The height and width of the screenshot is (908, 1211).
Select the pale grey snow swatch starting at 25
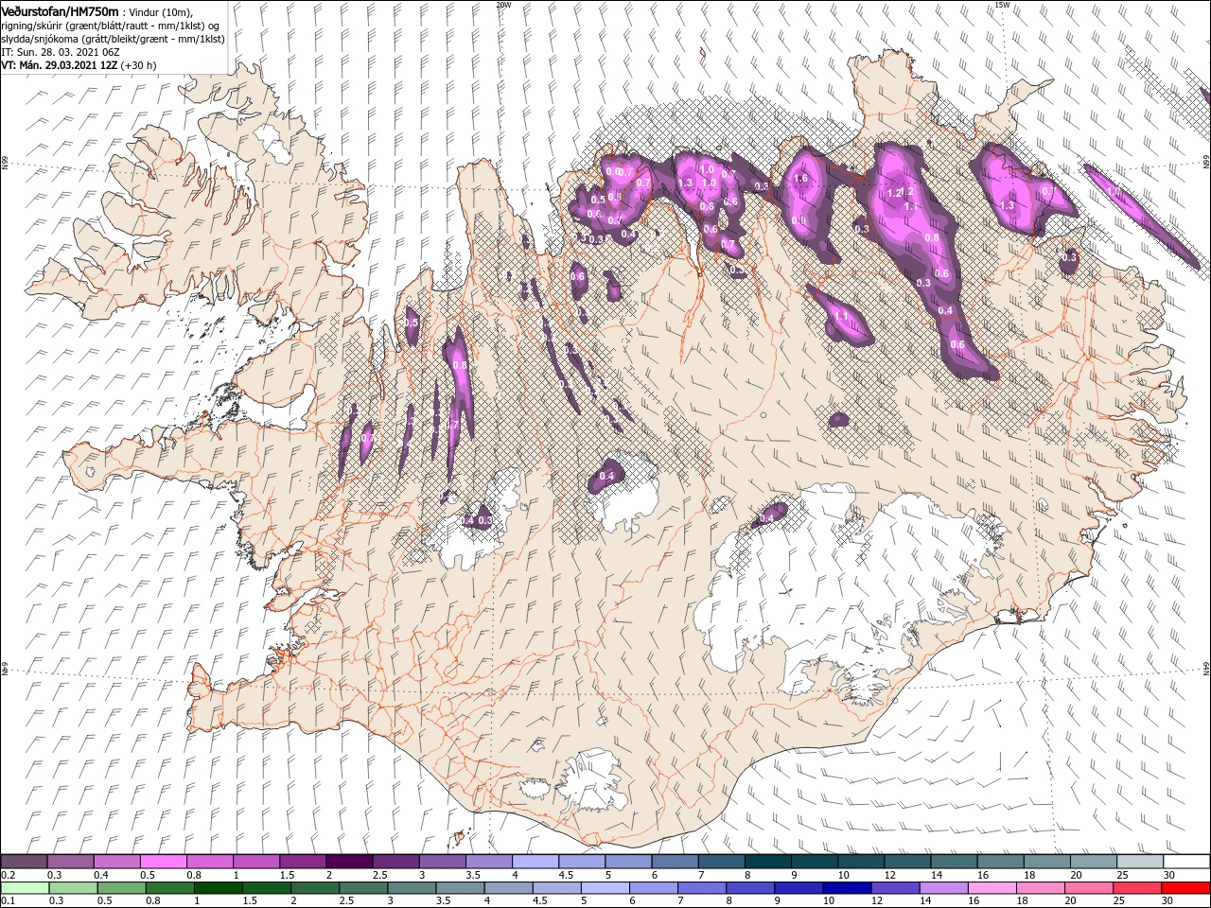[x=1140, y=862]
